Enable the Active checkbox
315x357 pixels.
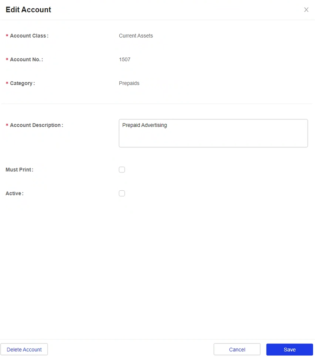(122, 193)
